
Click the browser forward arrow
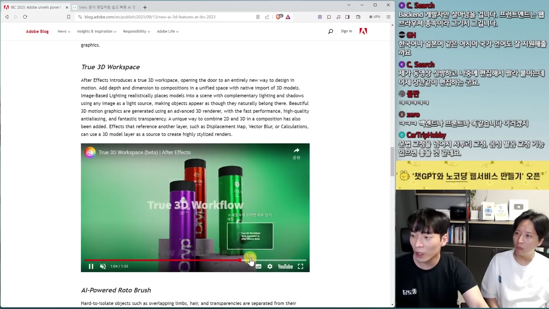pos(16,17)
